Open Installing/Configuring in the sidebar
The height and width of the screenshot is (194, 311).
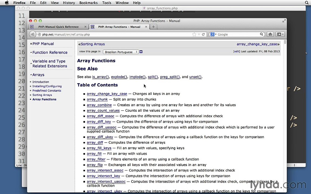(x=47, y=86)
